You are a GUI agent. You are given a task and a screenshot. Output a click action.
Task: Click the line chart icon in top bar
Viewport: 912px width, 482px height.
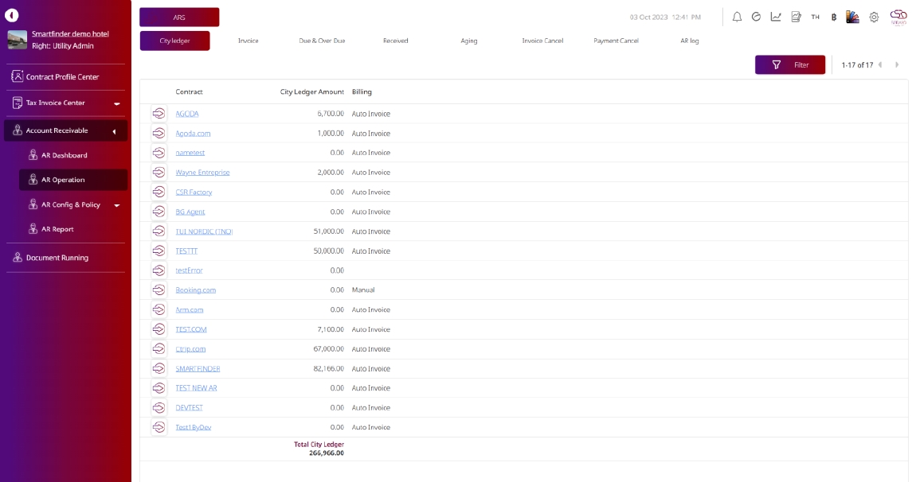(776, 17)
